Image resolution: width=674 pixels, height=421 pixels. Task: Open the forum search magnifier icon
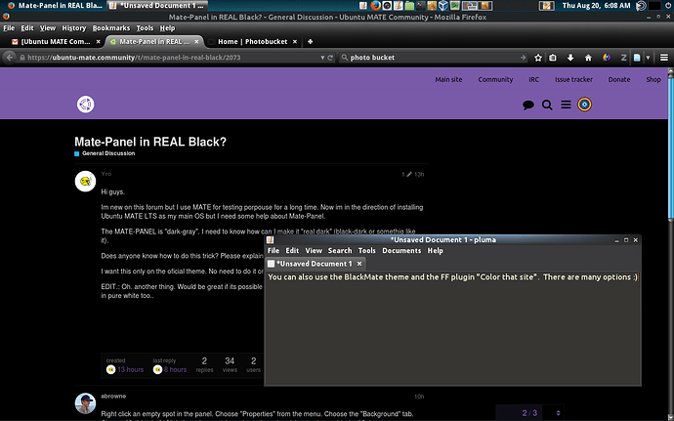[x=547, y=105]
